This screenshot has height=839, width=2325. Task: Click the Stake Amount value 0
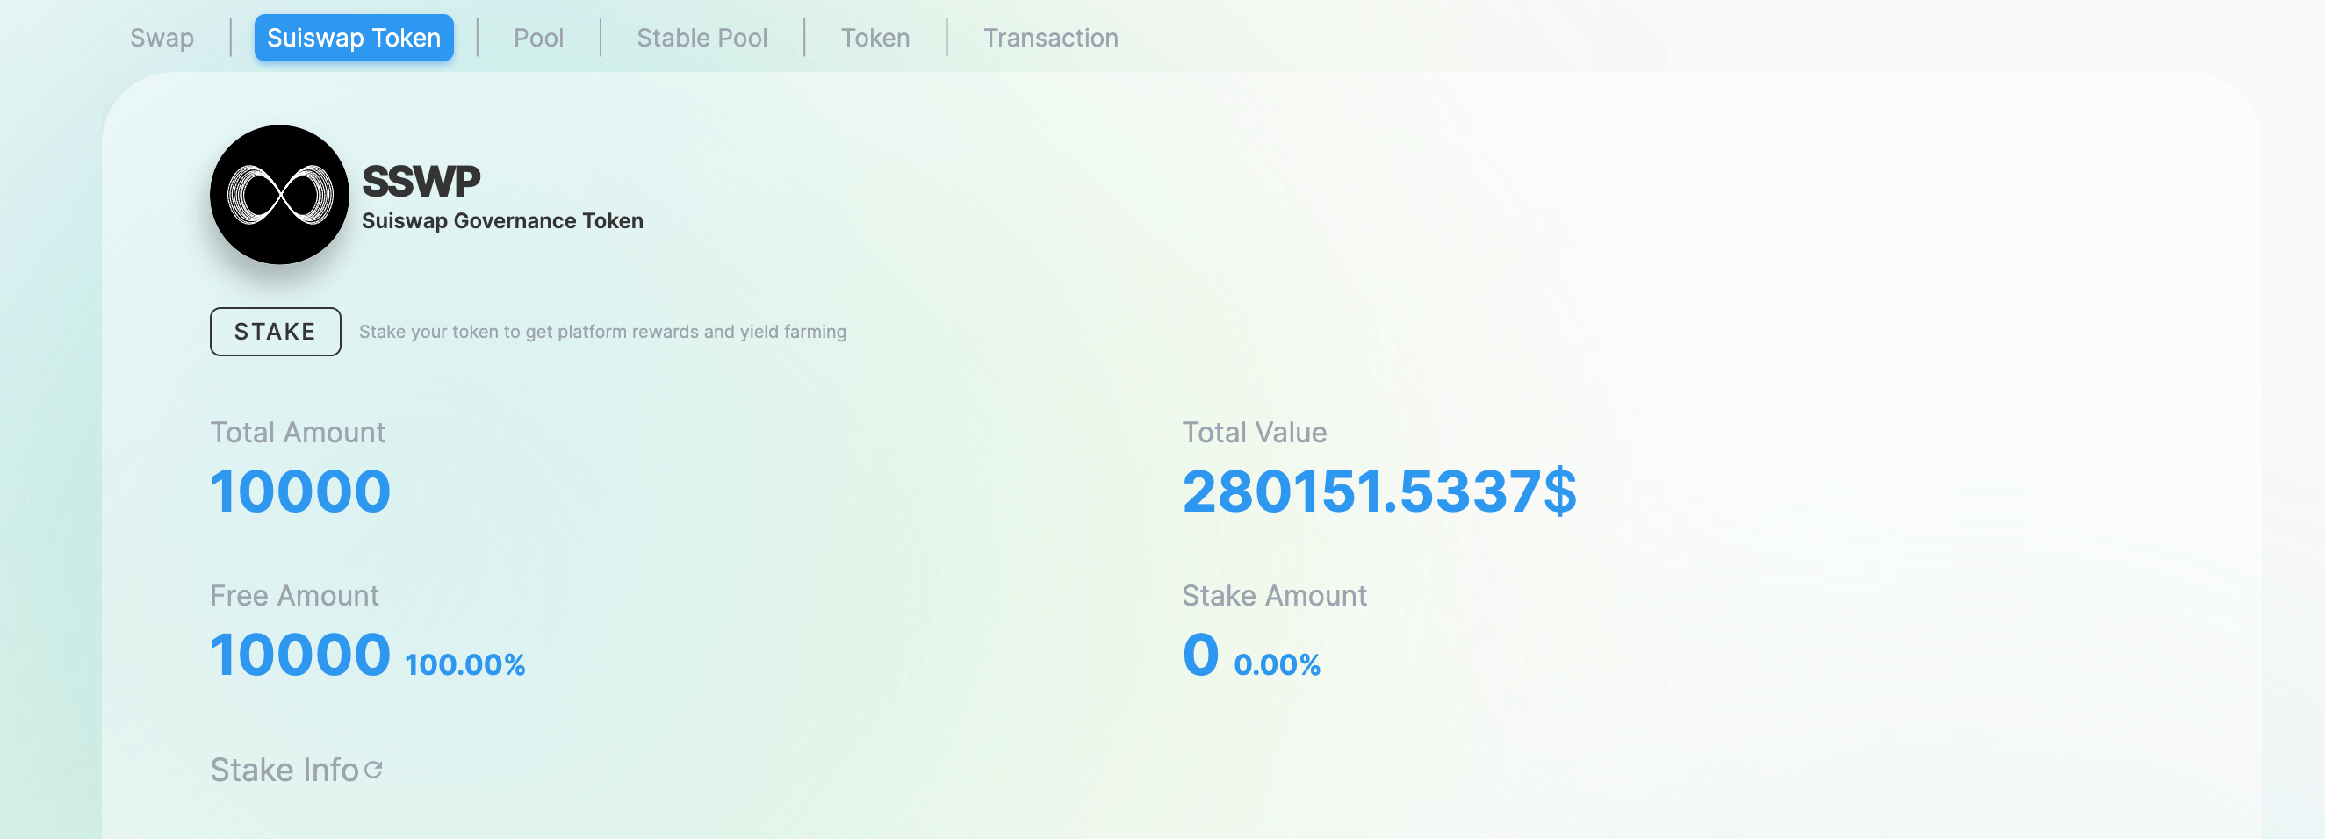[x=1201, y=655]
